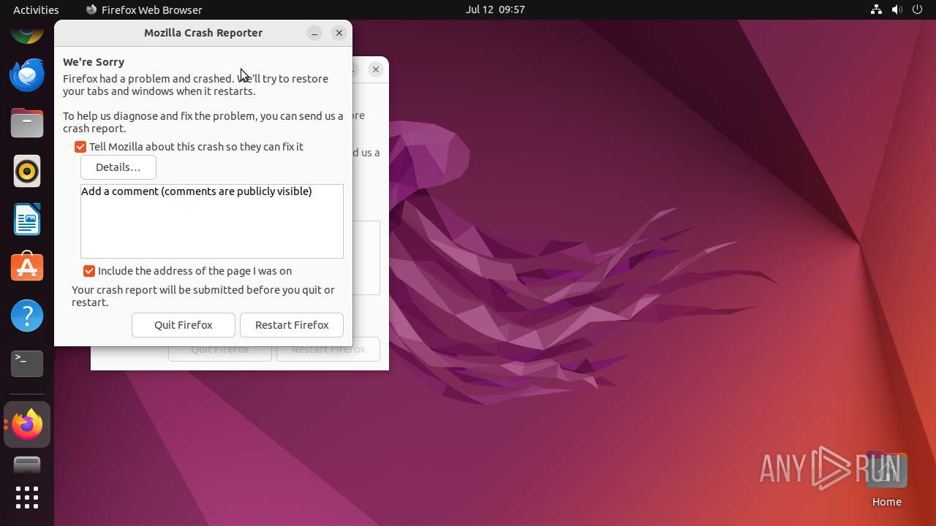Screen dimensions: 936x526
Task: Uncheck Tell Mozilla about this crash
Action: point(80,147)
